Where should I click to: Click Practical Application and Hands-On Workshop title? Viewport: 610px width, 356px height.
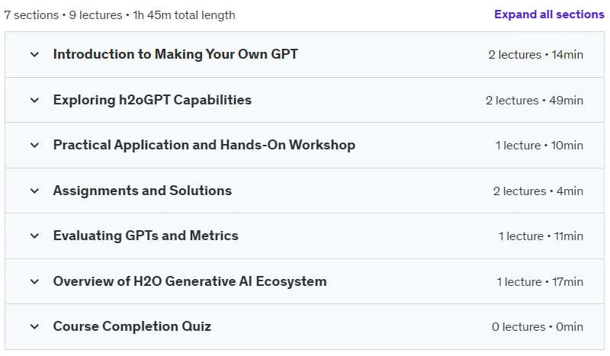pos(204,145)
